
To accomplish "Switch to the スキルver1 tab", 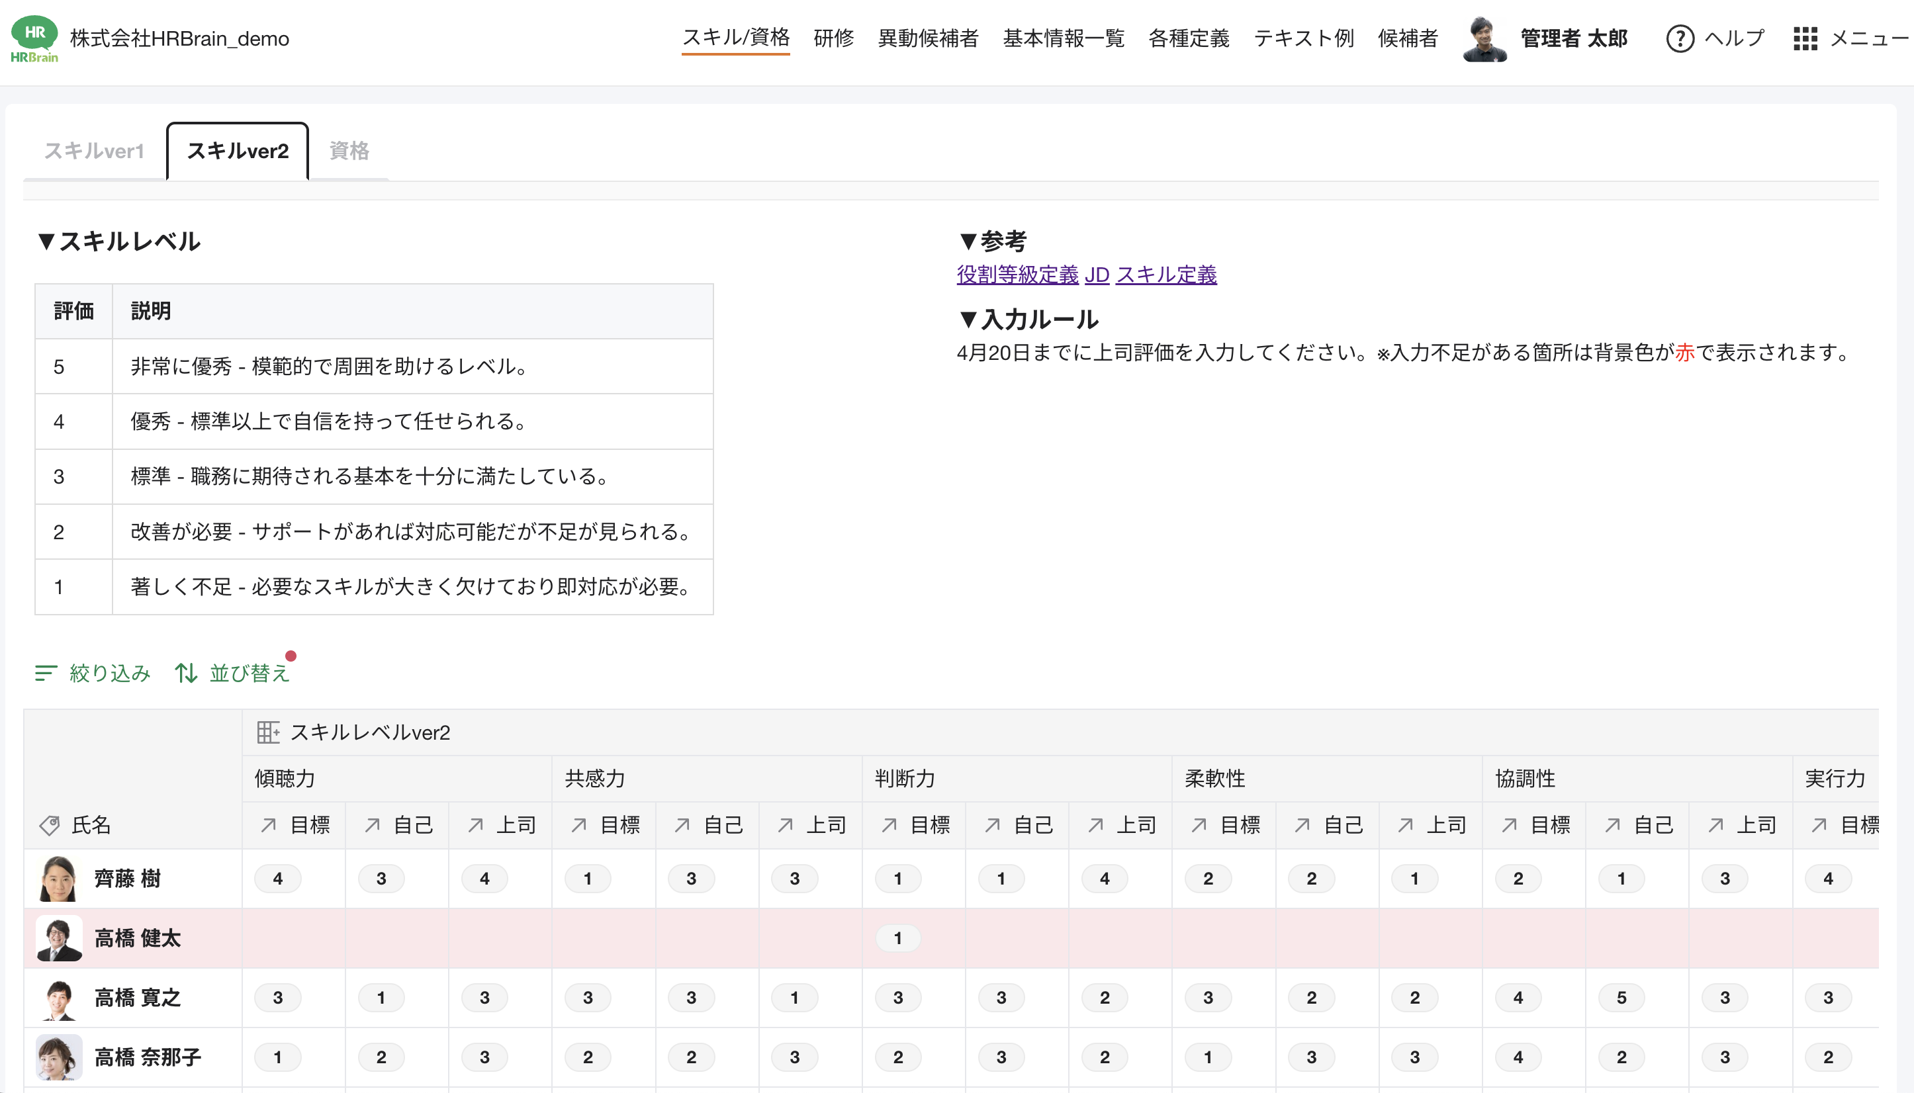I will [95, 151].
